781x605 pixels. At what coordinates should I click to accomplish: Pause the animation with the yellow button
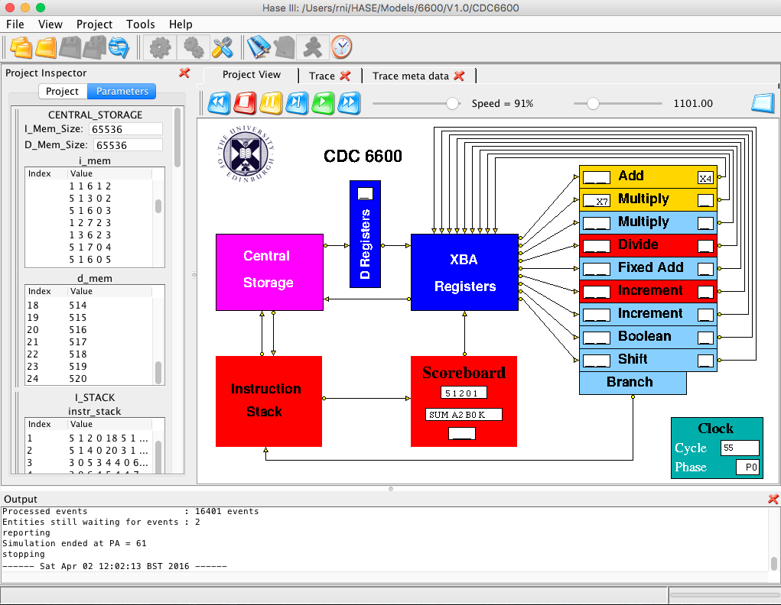(272, 102)
